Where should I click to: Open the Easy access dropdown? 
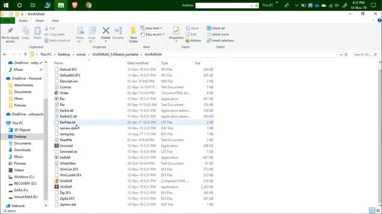pos(153,34)
